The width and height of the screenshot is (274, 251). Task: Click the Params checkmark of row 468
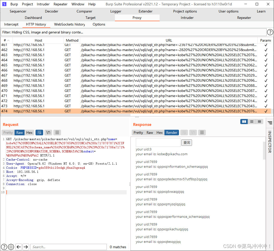pos(266,81)
